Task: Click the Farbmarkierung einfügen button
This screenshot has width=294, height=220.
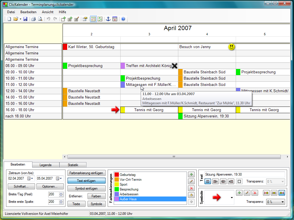Action: [86, 173]
